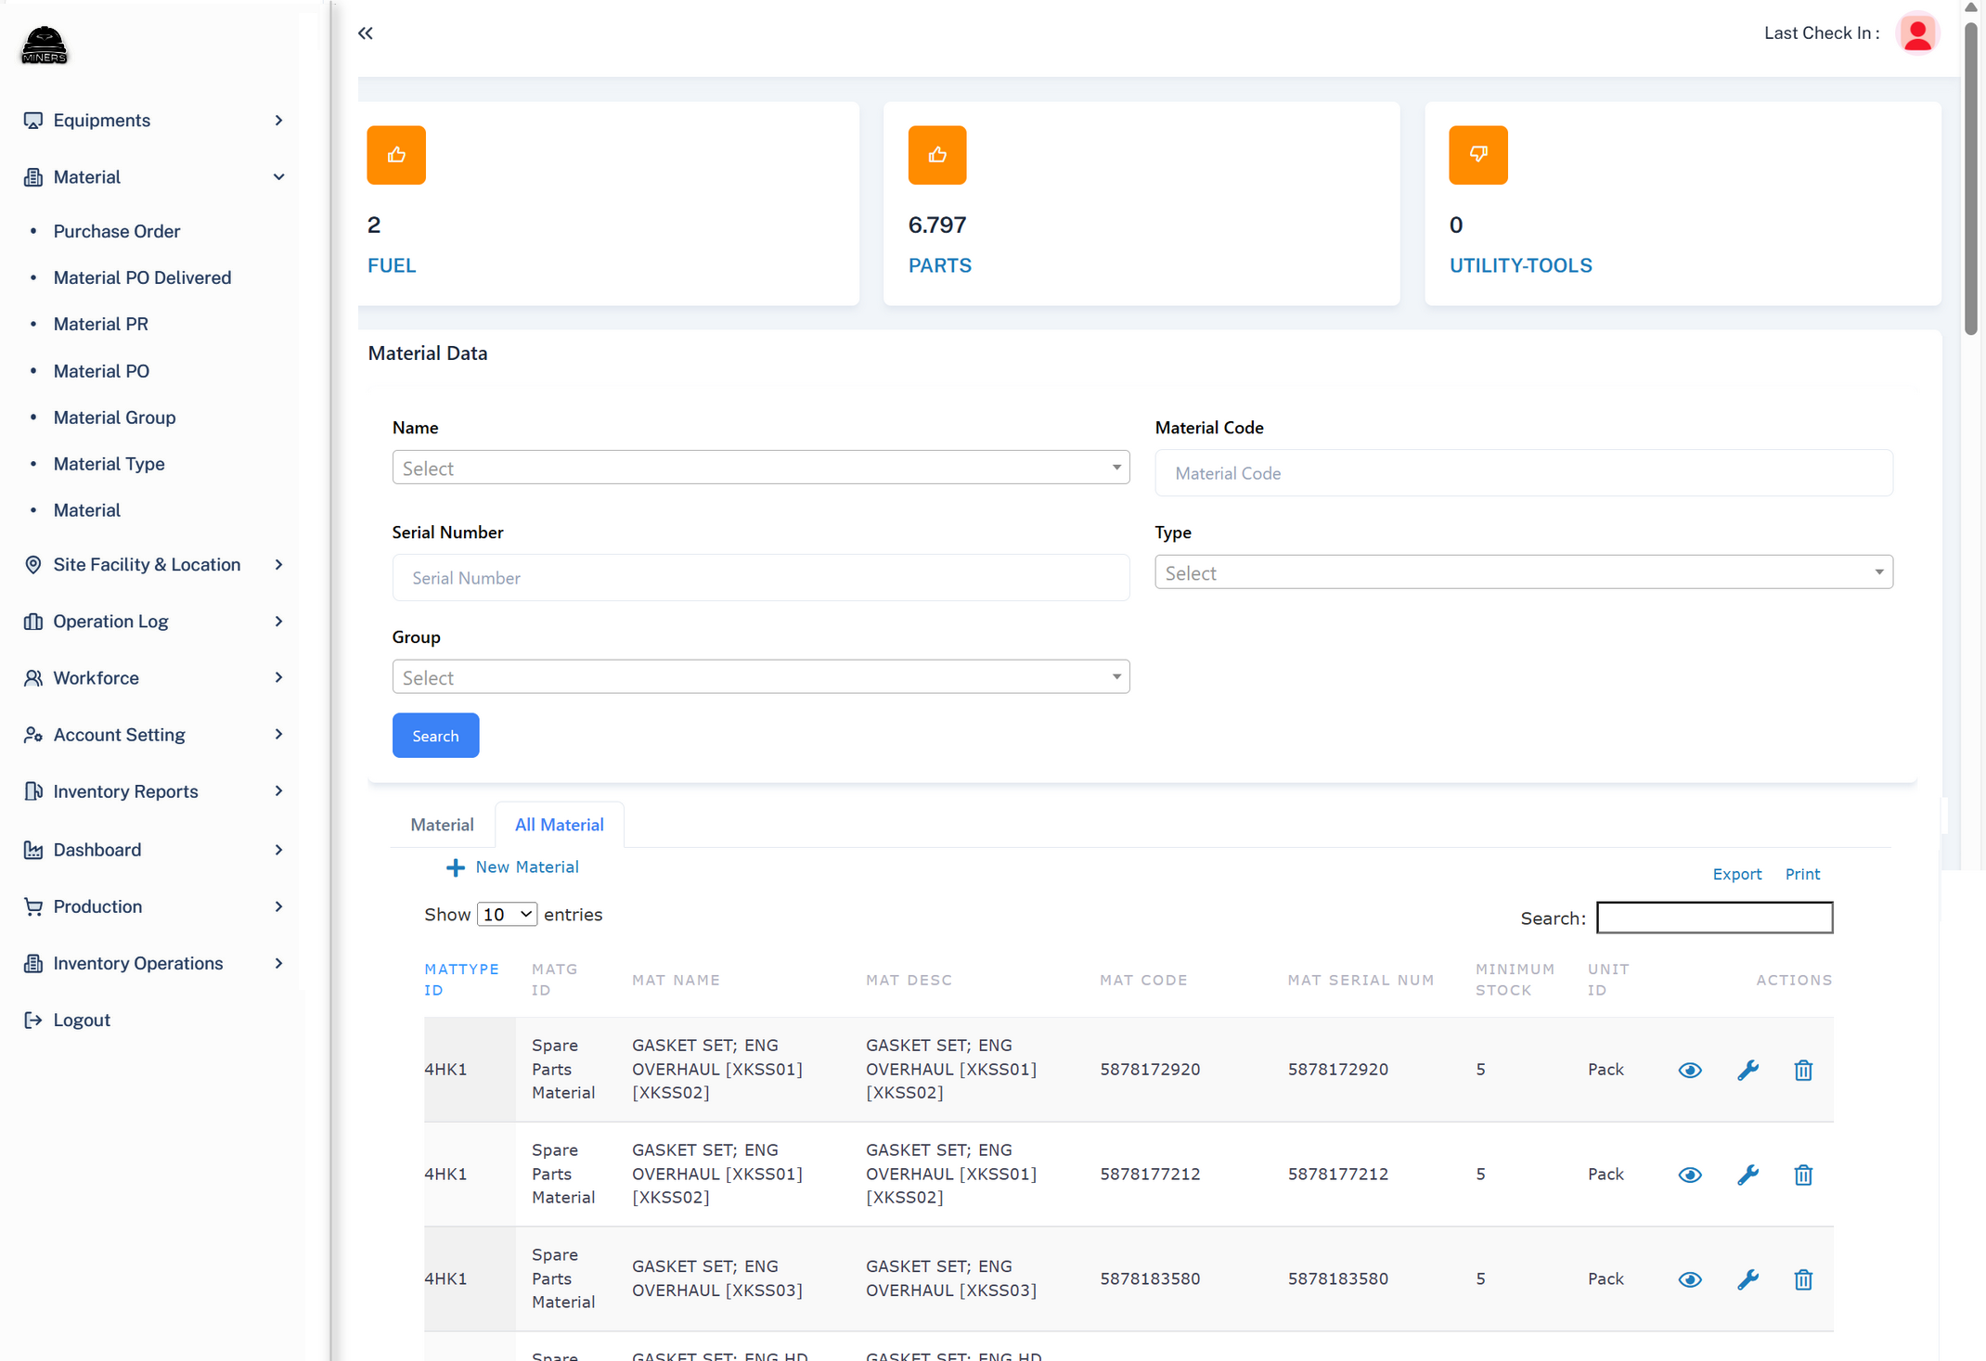Image resolution: width=1986 pixels, height=1361 pixels.
Task: Open the user profile icon top right
Action: 1917,32
